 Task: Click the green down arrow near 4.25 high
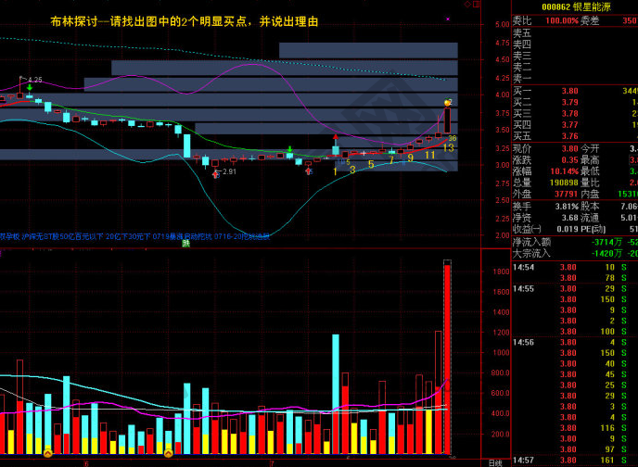30,87
